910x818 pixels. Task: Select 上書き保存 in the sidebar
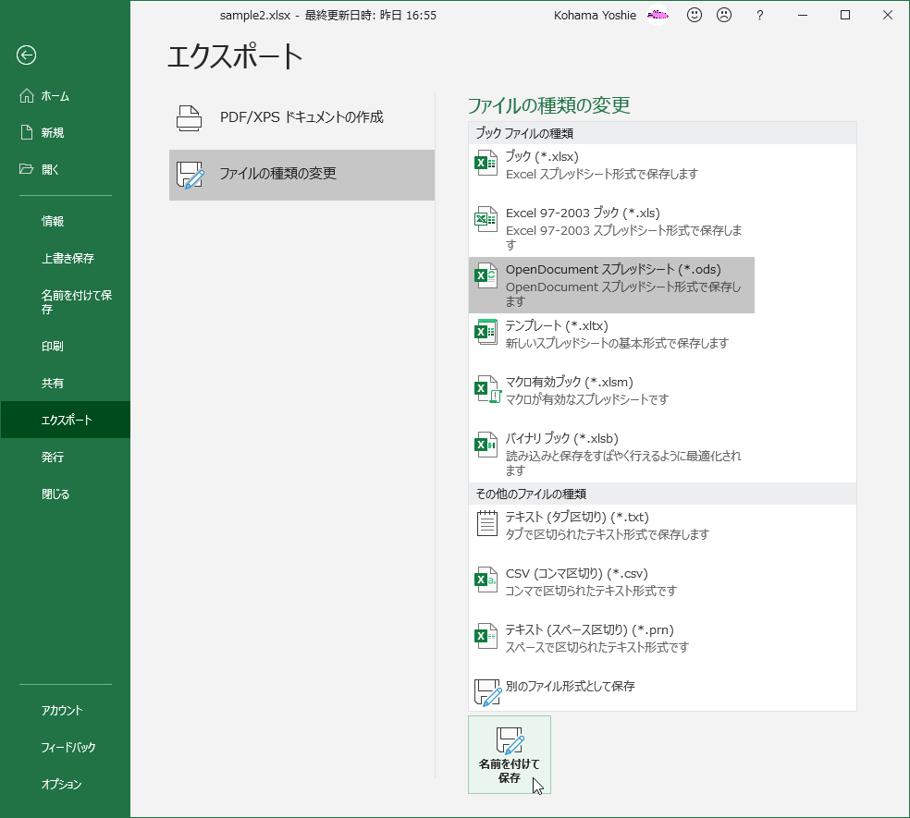65,258
